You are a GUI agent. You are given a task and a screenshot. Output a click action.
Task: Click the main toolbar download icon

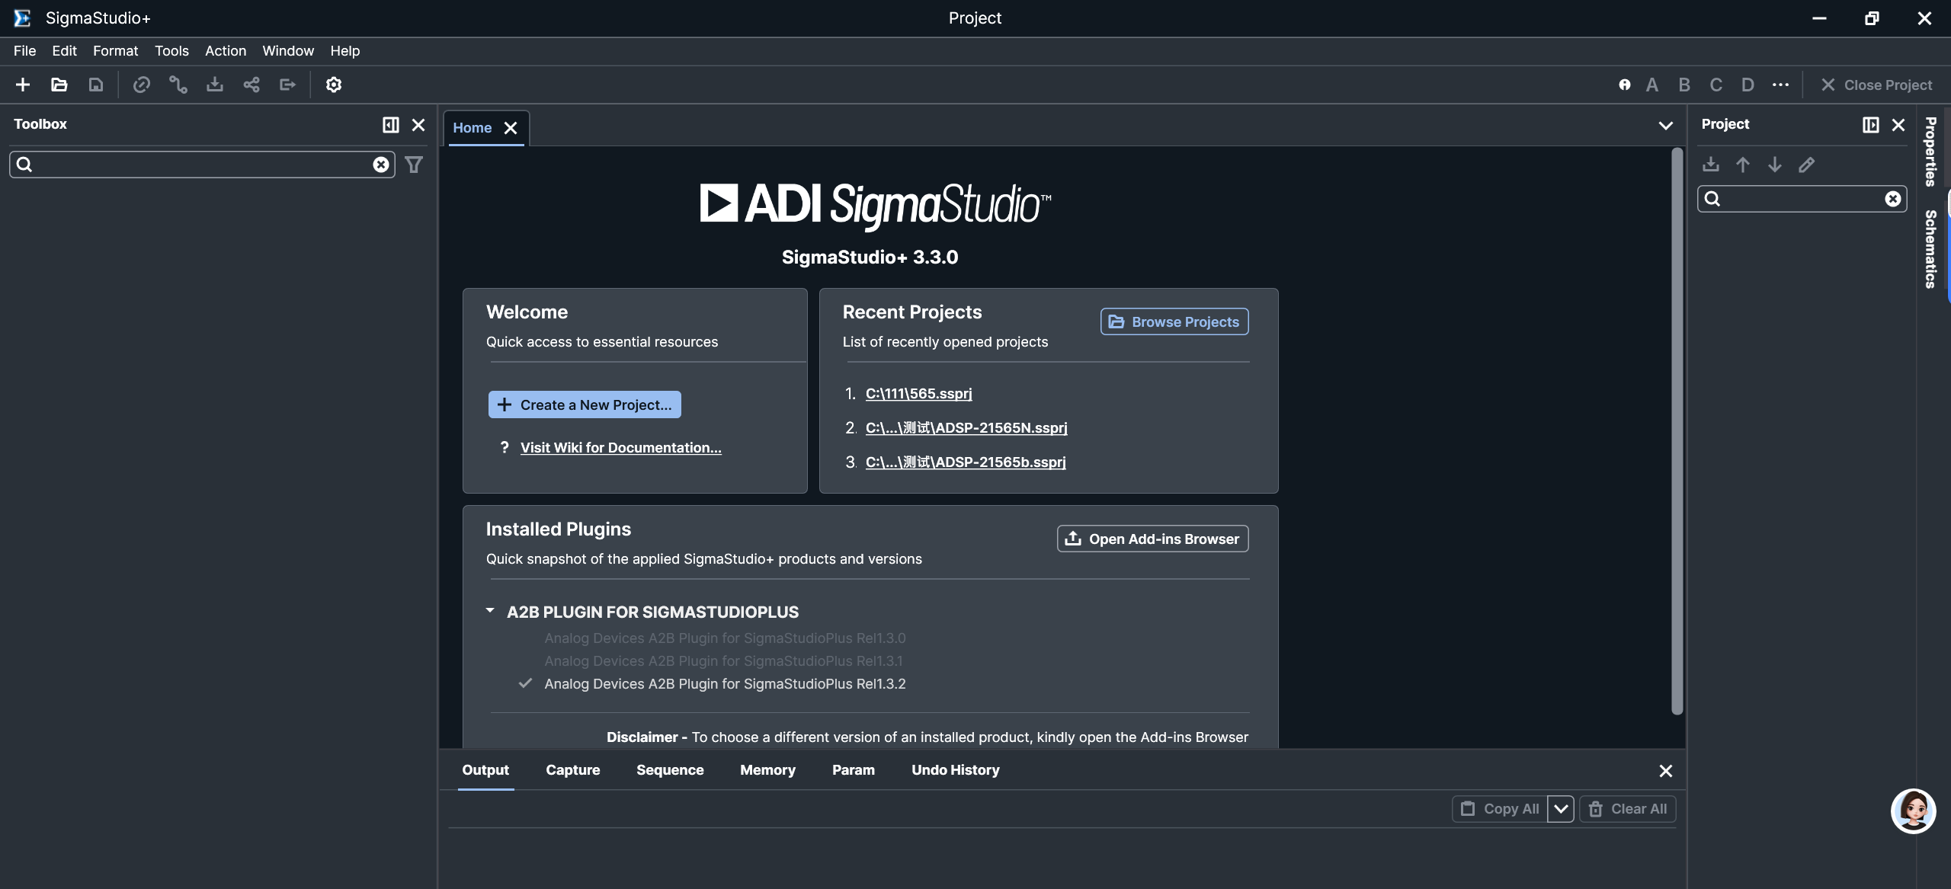[x=215, y=85]
